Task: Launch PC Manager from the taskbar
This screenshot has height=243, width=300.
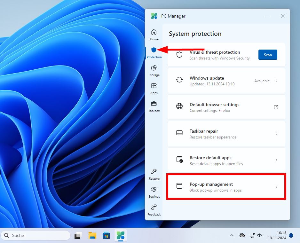Action: point(121,235)
